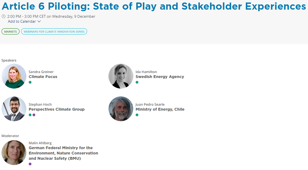Screen dimensions: 308x170
Task: Click the chevron next to Add to Calendar
Action: (x=39, y=21)
